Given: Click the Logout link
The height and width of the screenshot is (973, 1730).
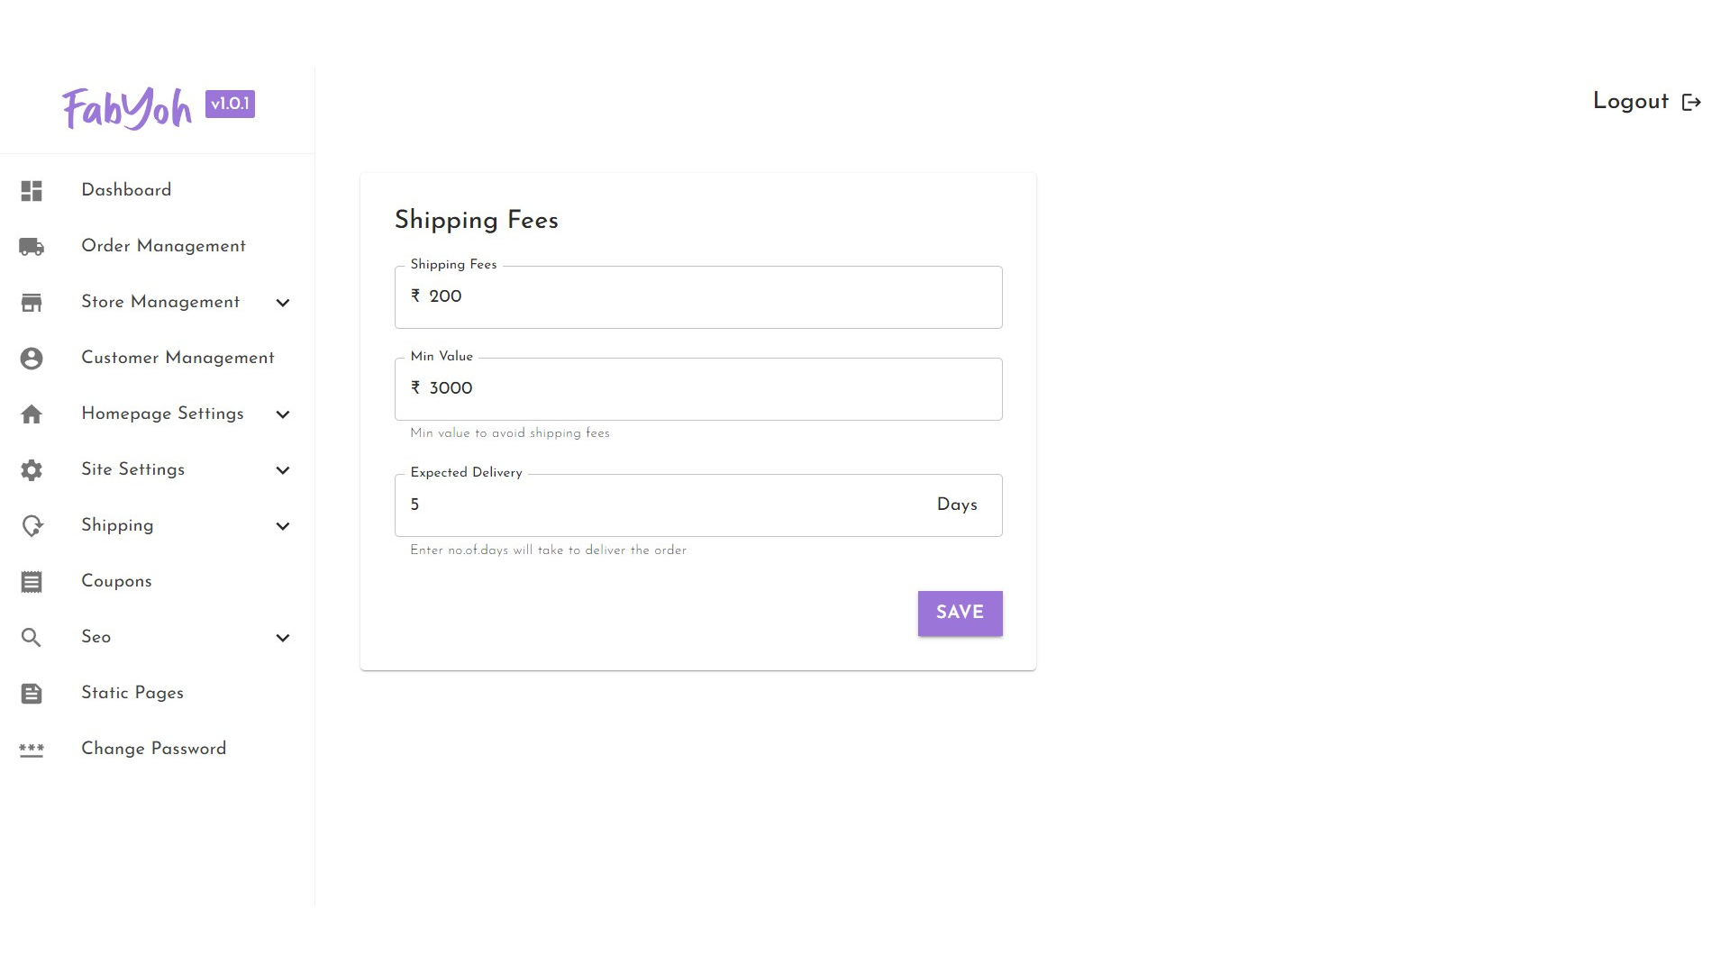Looking at the screenshot, I should [1630, 101].
